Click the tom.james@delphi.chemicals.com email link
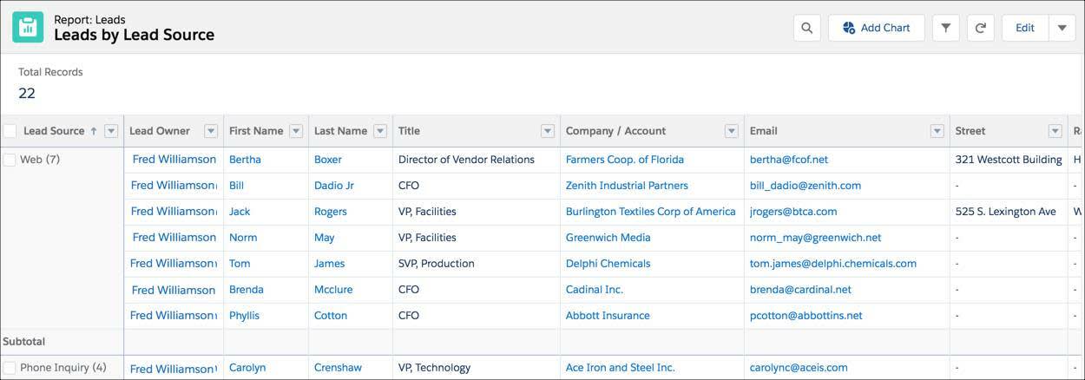The image size is (1085, 380). (833, 264)
